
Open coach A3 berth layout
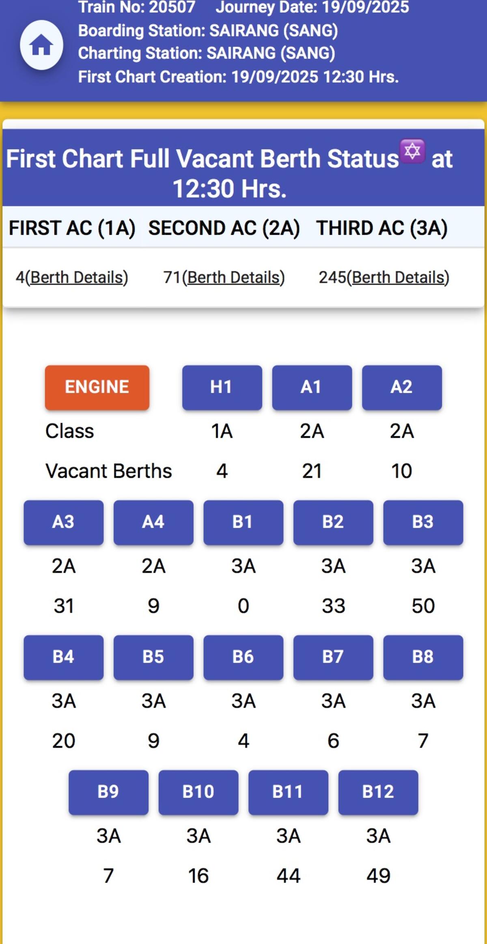(64, 522)
